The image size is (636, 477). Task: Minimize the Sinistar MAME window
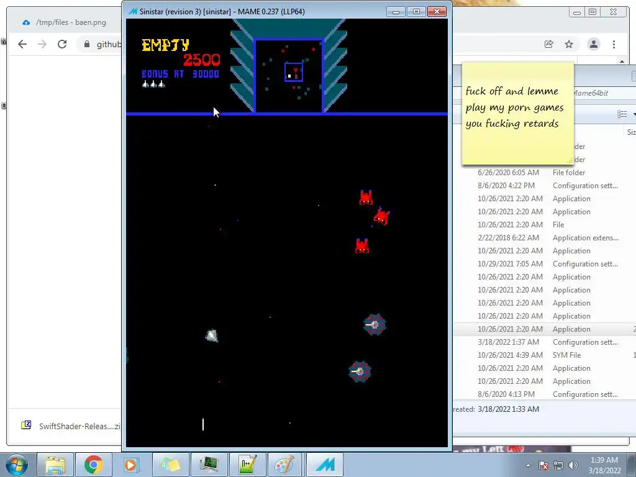(396, 11)
